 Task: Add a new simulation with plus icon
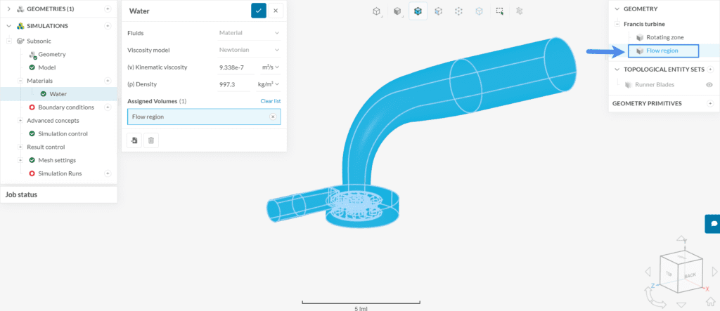click(108, 26)
